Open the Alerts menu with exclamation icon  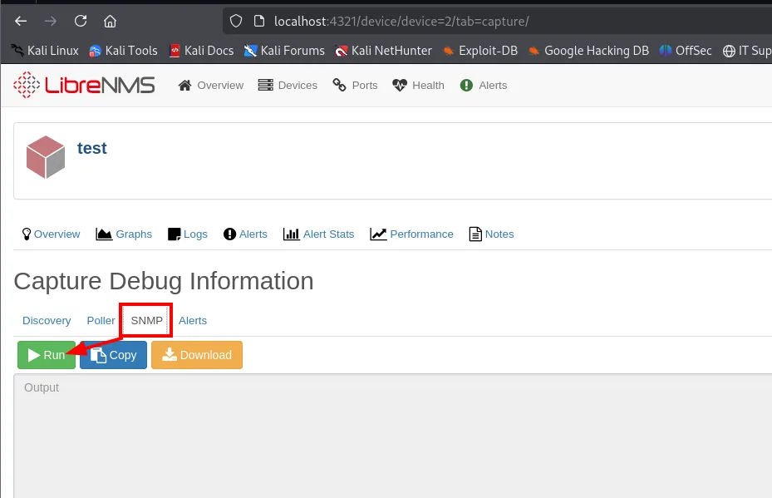(x=484, y=85)
